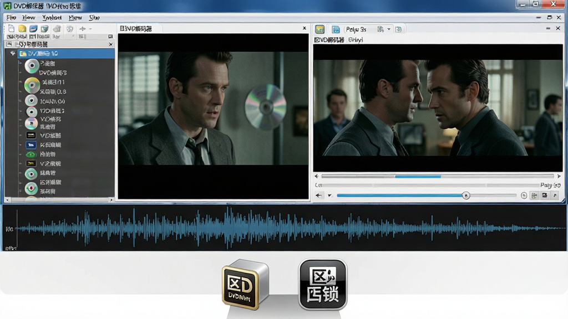Open the small dropdown beside back arrow

pos(329,195)
